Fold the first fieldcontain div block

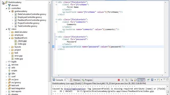(56, 2)
